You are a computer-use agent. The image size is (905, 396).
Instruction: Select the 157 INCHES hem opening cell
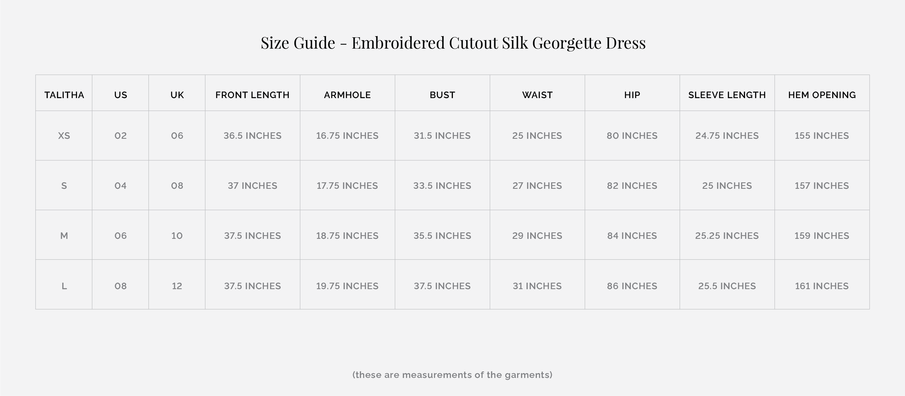click(822, 185)
